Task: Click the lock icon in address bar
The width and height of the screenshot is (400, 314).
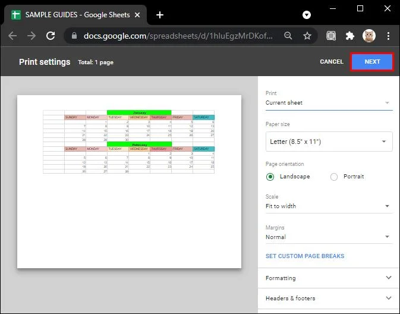Action: tap(74, 36)
